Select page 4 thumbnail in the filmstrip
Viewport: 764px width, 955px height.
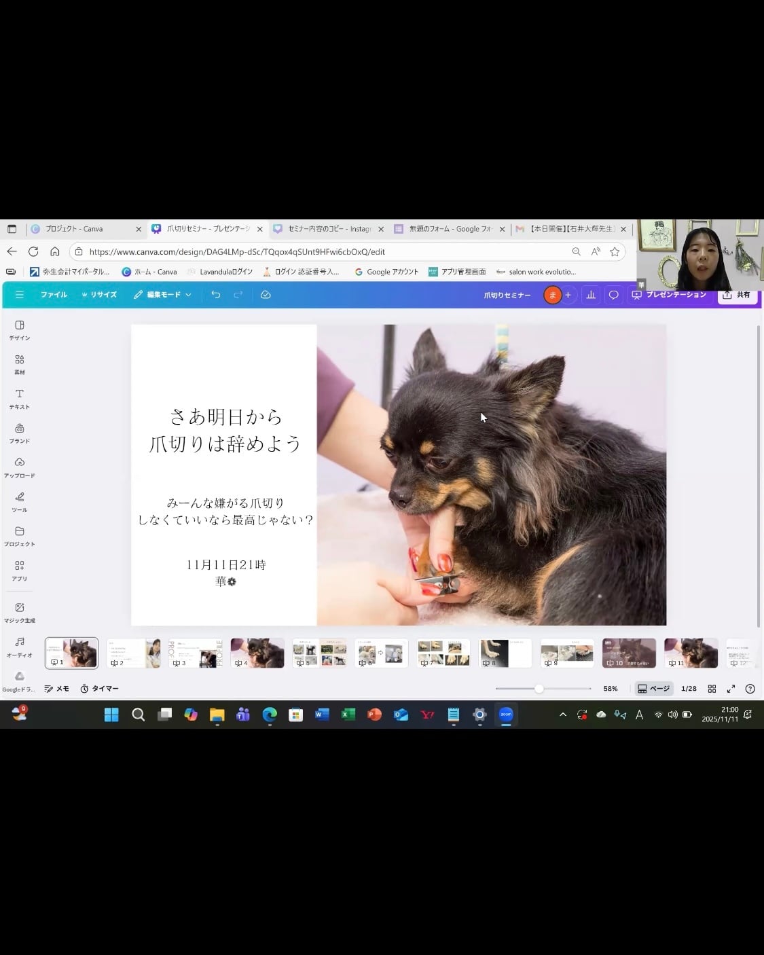click(x=257, y=653)
